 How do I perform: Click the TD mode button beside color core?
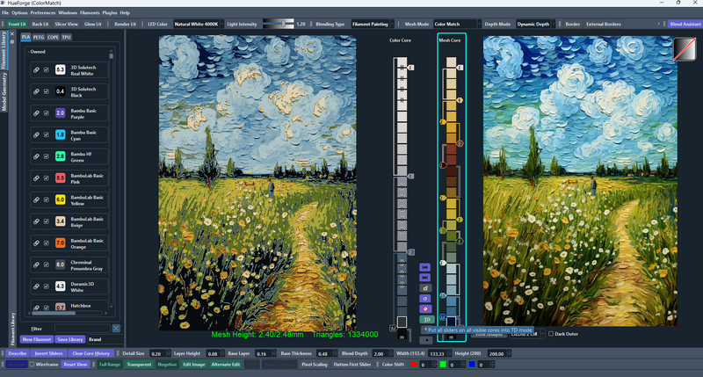click(x=425, y=321)
